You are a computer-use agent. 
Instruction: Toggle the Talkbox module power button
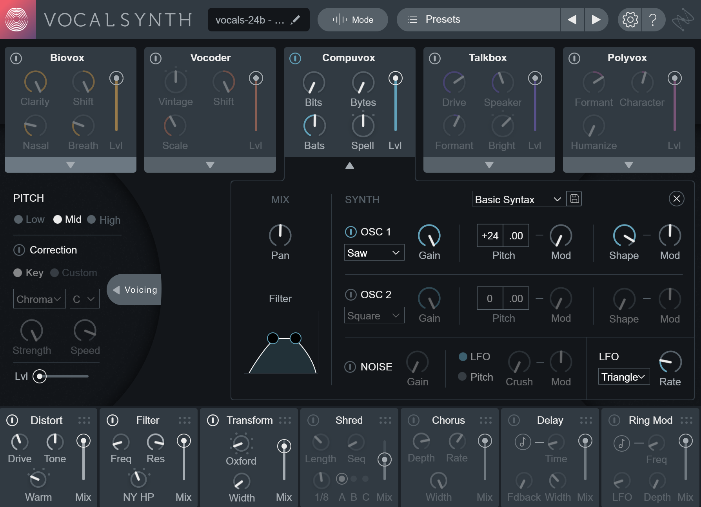pos(435,58)
